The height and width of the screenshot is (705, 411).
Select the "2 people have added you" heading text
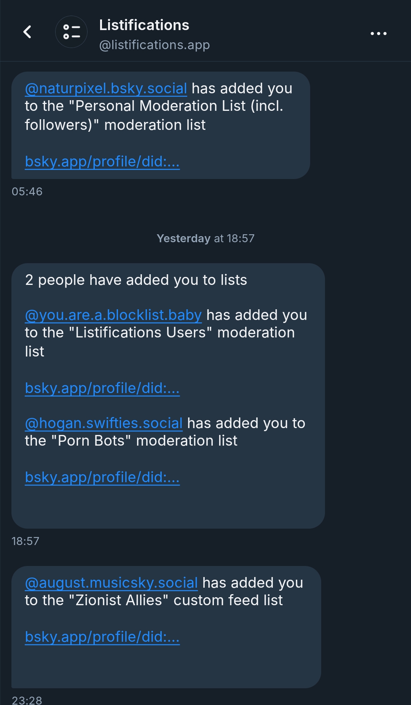[136, 280]
